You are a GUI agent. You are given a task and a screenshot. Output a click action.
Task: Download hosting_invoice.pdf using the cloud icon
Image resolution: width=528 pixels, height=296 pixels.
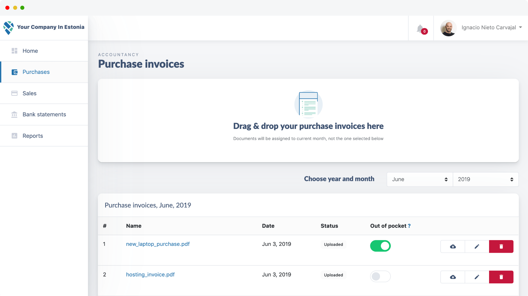click(x=453, y=277)
